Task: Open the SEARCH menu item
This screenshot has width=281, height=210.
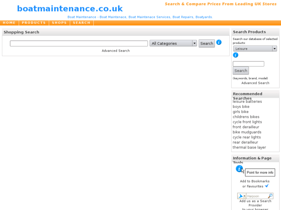Action: tap(82, 23)
